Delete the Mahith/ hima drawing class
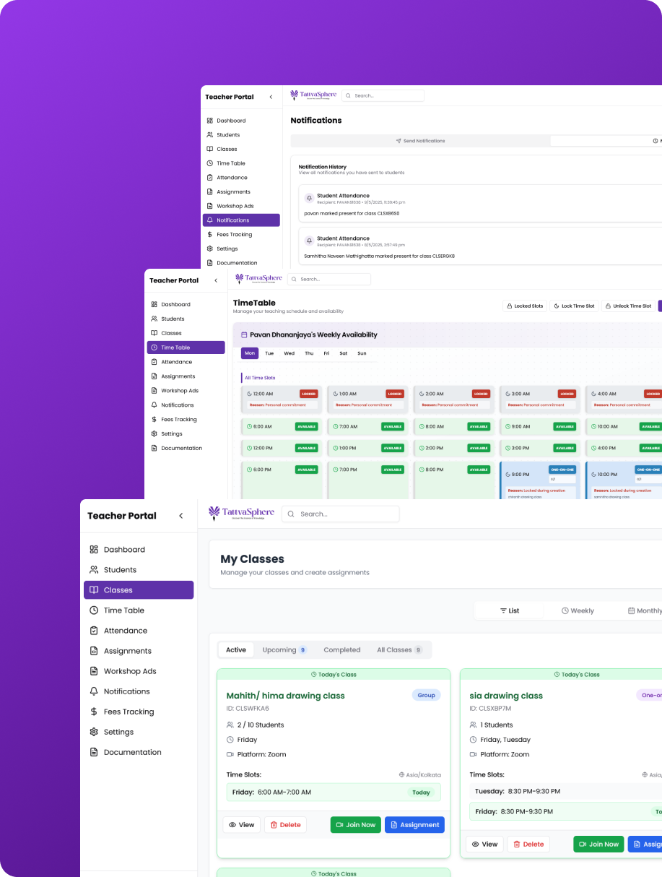This screenshot has width=662, height=877. [x=285, y=825]
